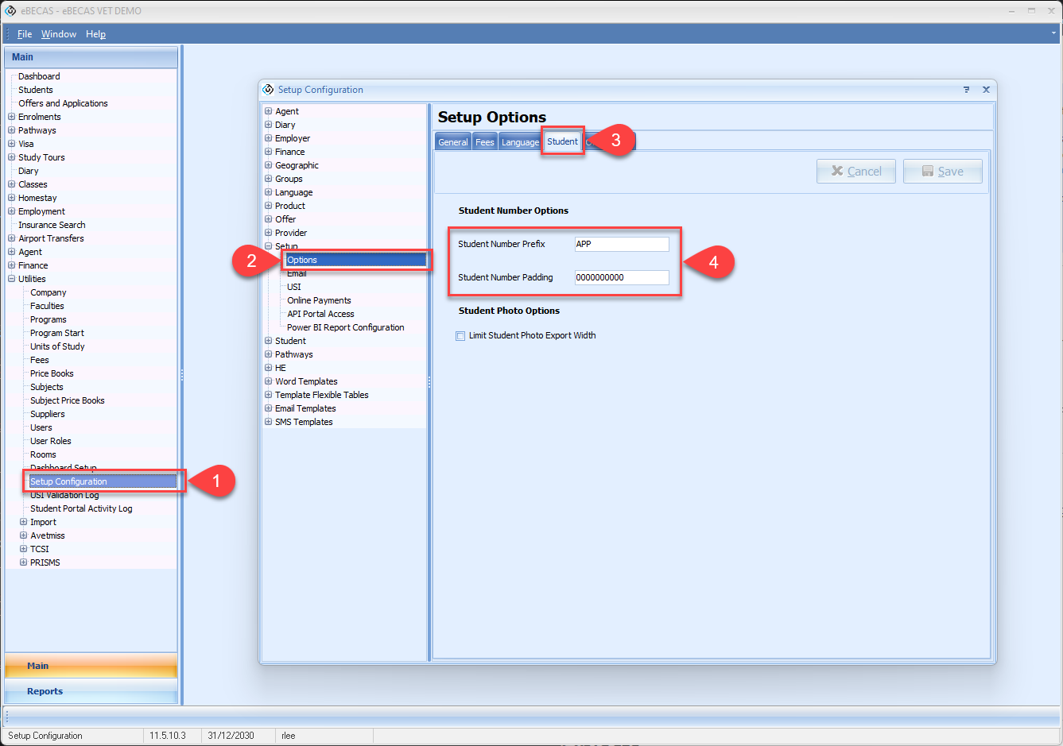Viewport: 1063px width, 746px height.
Task: Collapse the Utilities tree node
Action: pos(11,279)
